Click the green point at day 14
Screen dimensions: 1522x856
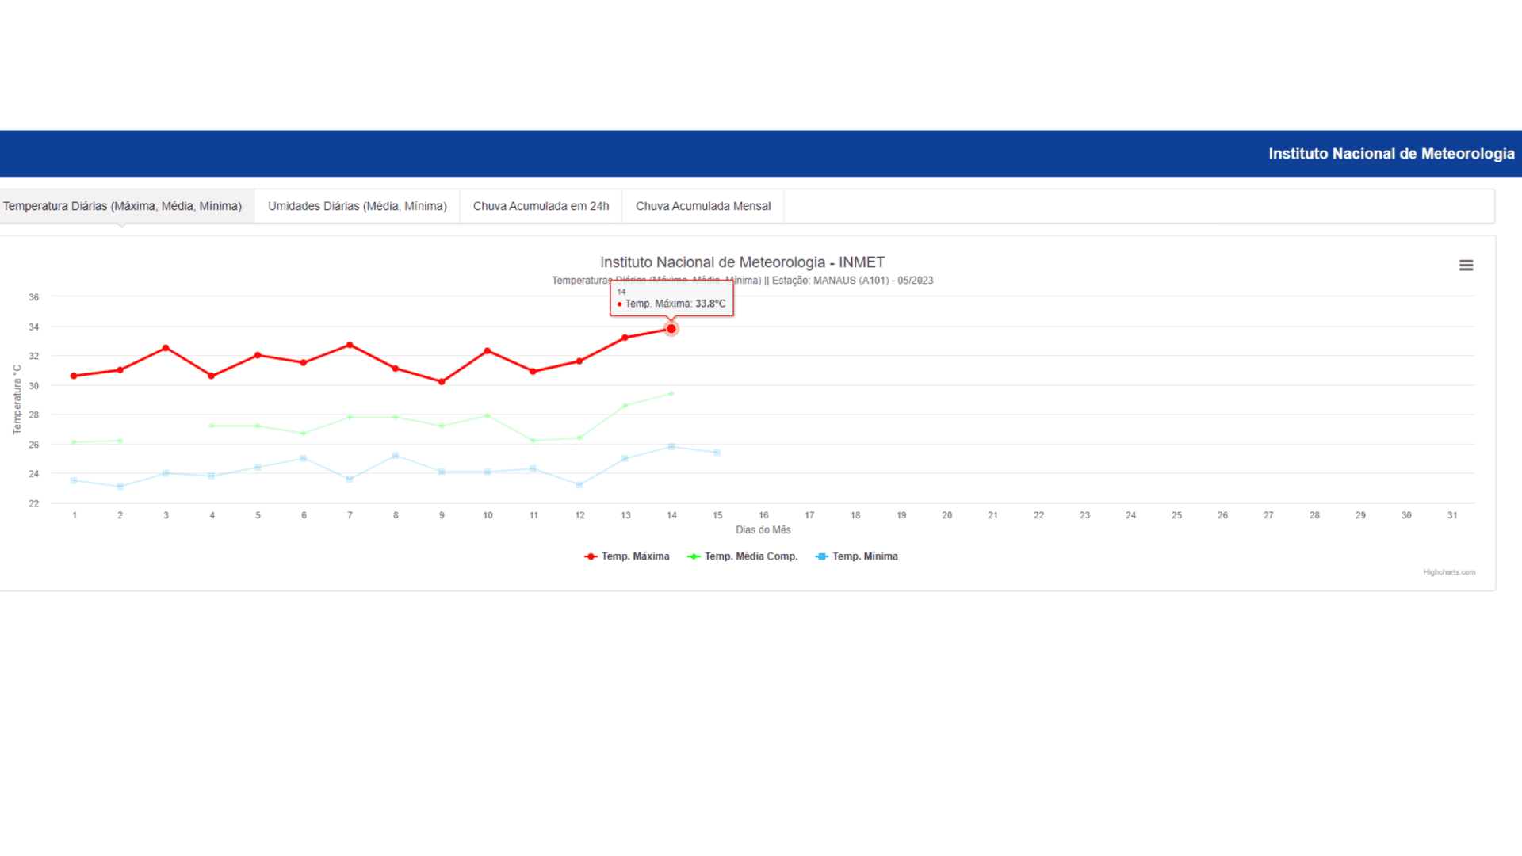tap(671, 392)
